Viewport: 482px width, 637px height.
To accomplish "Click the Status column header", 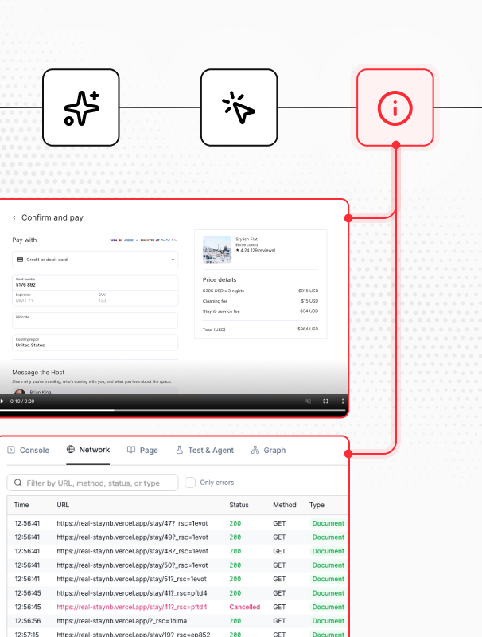I will click(239, 505).
